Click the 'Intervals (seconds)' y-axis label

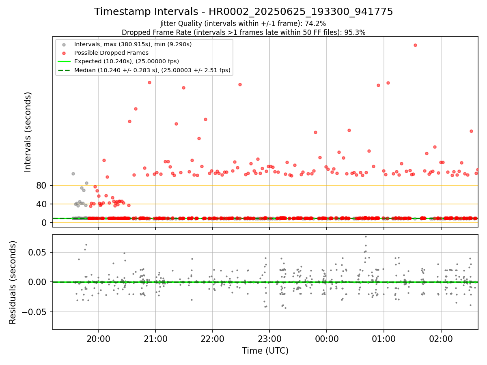tap(28, 132)
